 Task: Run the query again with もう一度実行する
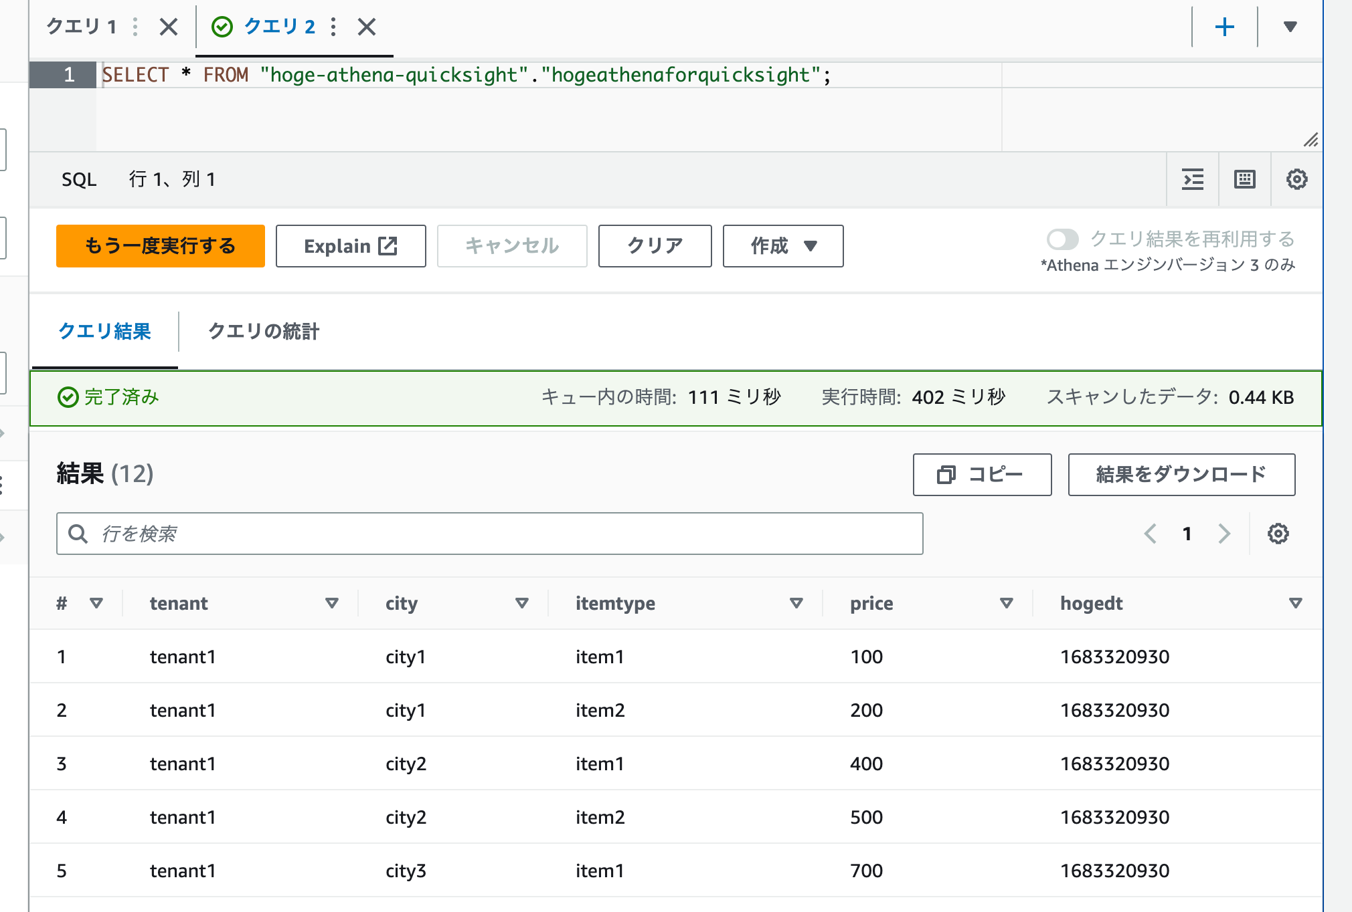pos(160,246)
